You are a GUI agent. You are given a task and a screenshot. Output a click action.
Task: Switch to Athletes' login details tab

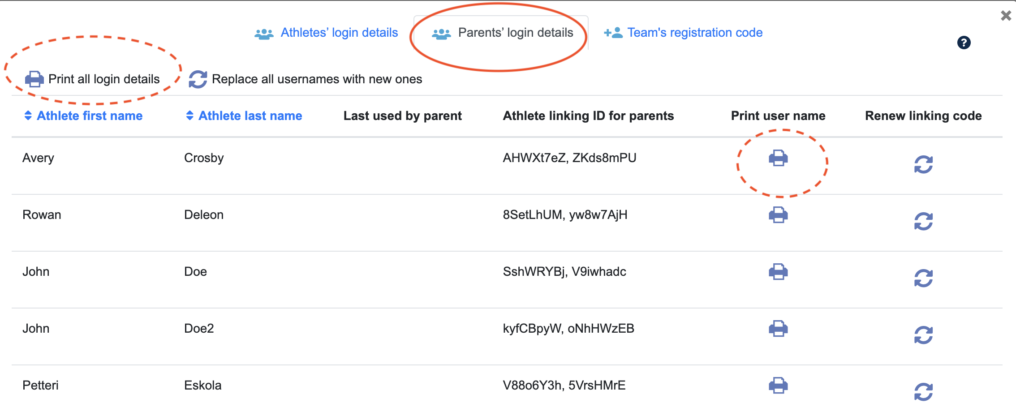[x=339, y=33]
